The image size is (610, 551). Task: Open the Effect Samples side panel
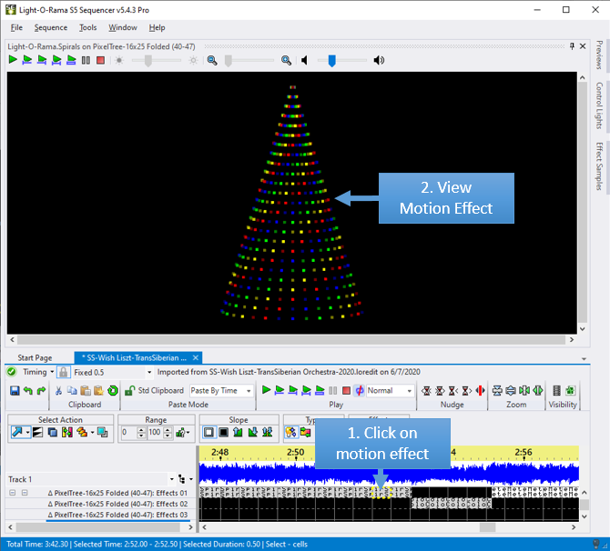coord(599,165)
